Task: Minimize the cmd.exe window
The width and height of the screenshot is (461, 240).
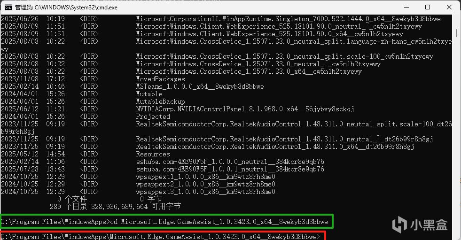Action: (x=406, y=8)
